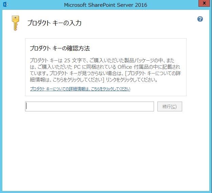Close the SharePoint Server 2016 window
The height and width of the screenshot is (193, 212).
click(204, 3)
